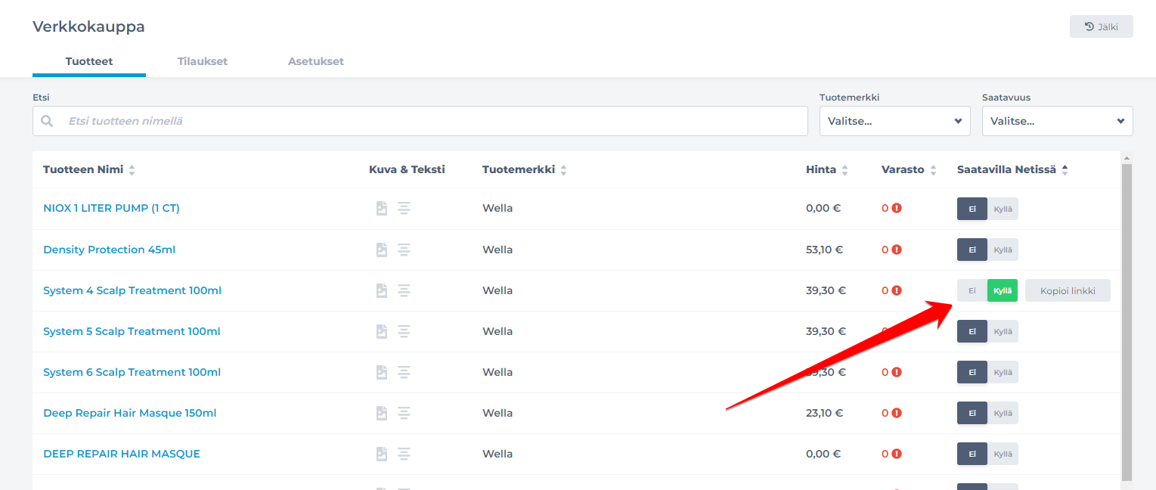Click the Wella brand cell for Density Protection 45ml
The image size is (1156, 490).
(497, 250)
